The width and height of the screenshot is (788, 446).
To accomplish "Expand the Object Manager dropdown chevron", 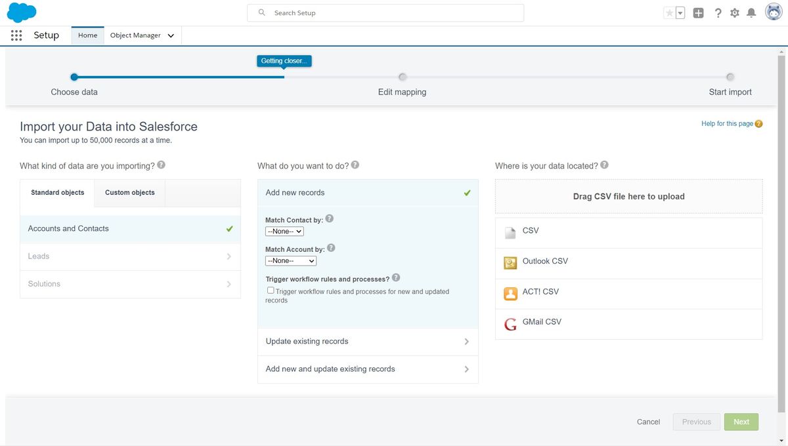I will [171, 36].
